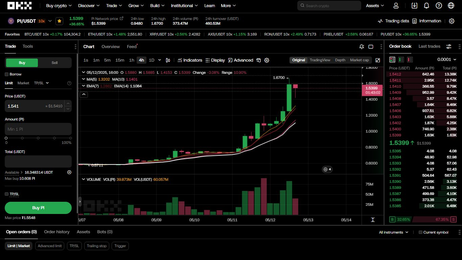Image resolution: width=462 pixels, height=260 pixels.
Task: Click the add funds plus icon
Action: [69, 172]
